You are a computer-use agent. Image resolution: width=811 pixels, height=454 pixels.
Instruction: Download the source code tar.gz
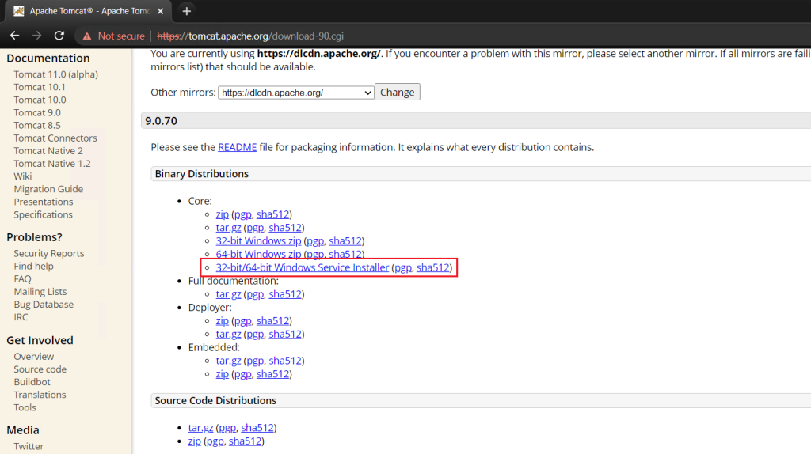[200, 428]
